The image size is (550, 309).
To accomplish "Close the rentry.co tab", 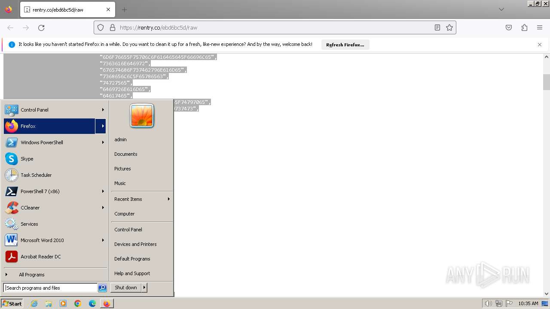I will (108, 9).
